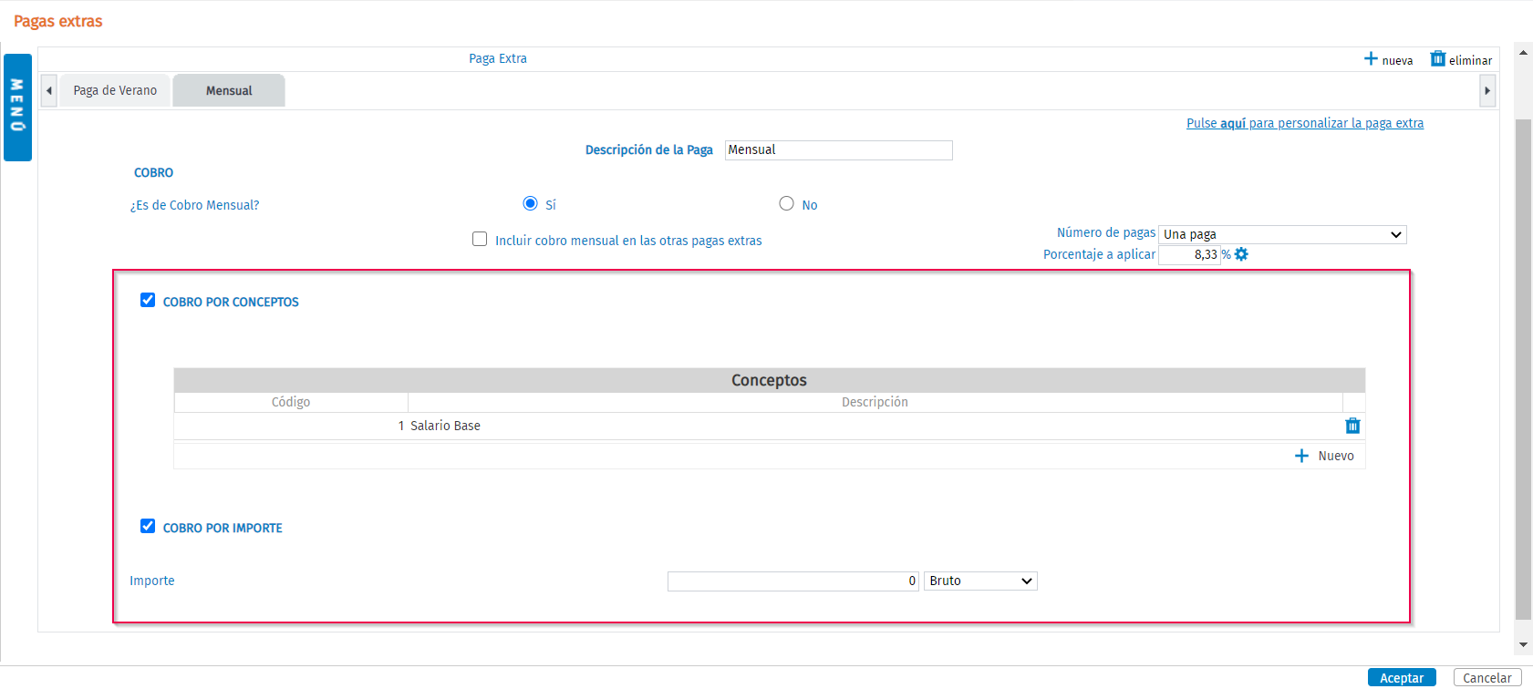Click the scrollbar down arrow
Screen dimensions: 1533x689
tap(1523, 644)
